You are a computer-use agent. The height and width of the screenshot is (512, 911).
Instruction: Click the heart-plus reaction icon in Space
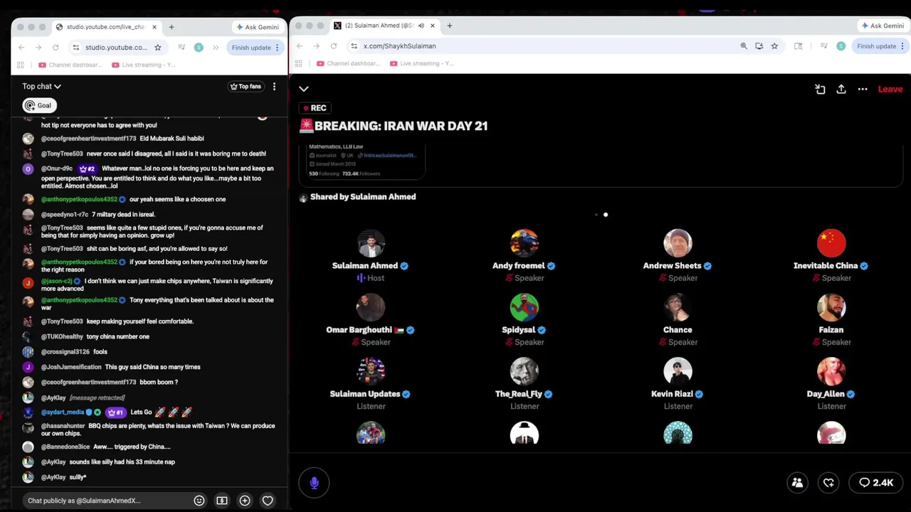pos(828,483)
